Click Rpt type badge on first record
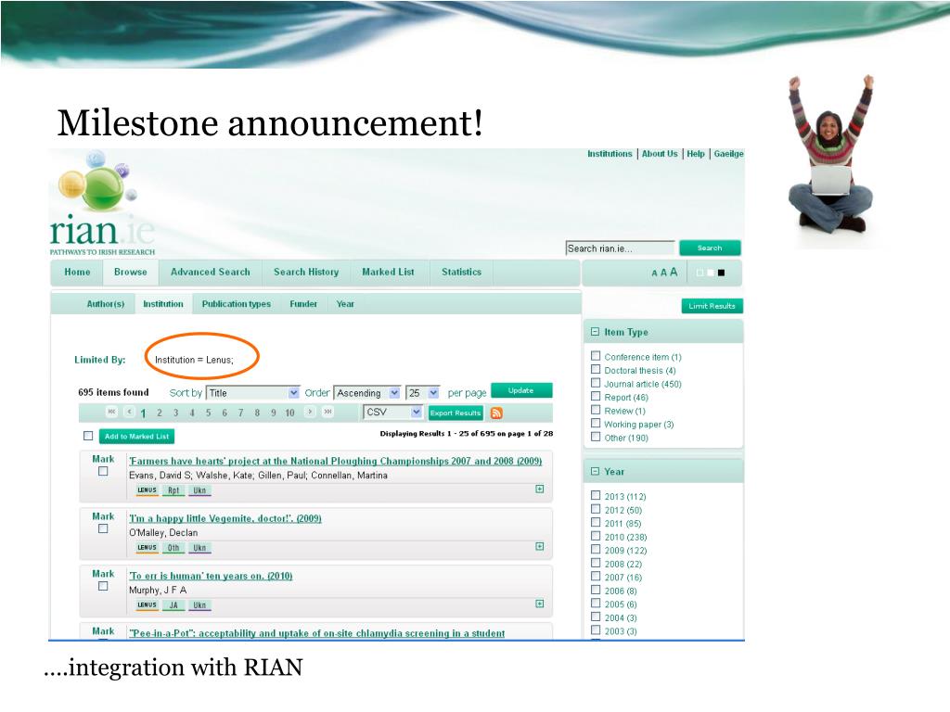The image size is (950, 712). coord(173,490)
